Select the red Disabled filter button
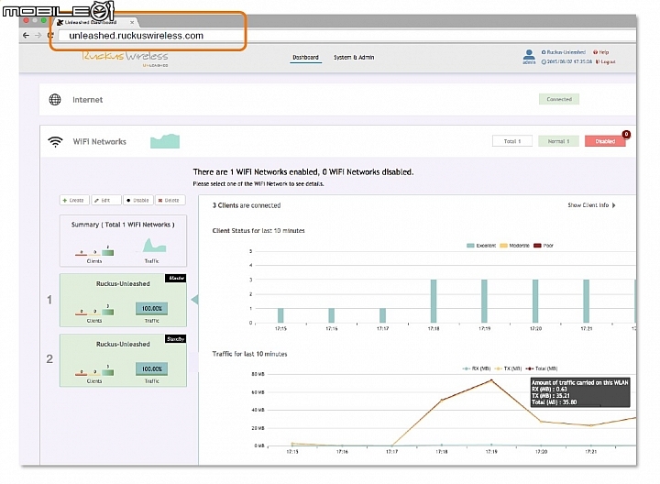This screenshot has width=660, height=484. 605,141
